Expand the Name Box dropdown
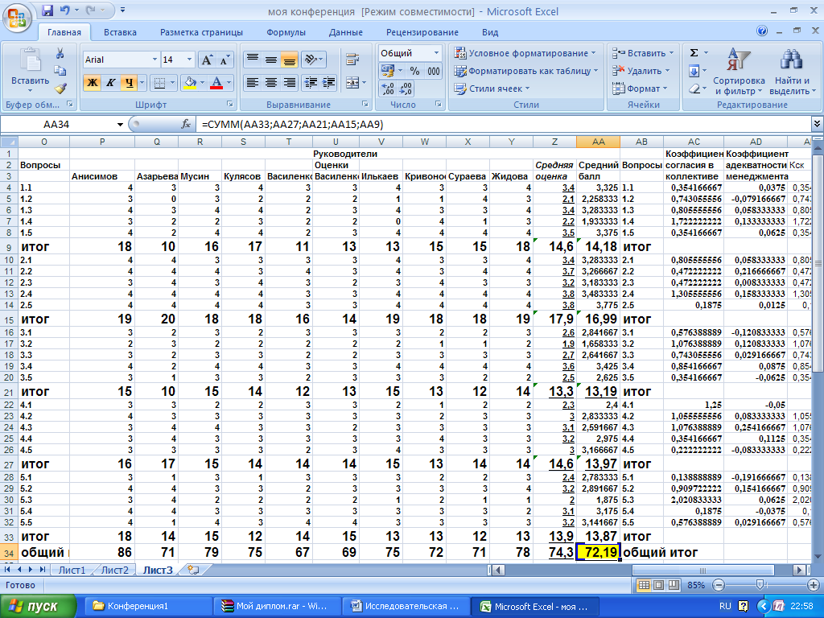The image size is (824, 618). tap(120, 125)
